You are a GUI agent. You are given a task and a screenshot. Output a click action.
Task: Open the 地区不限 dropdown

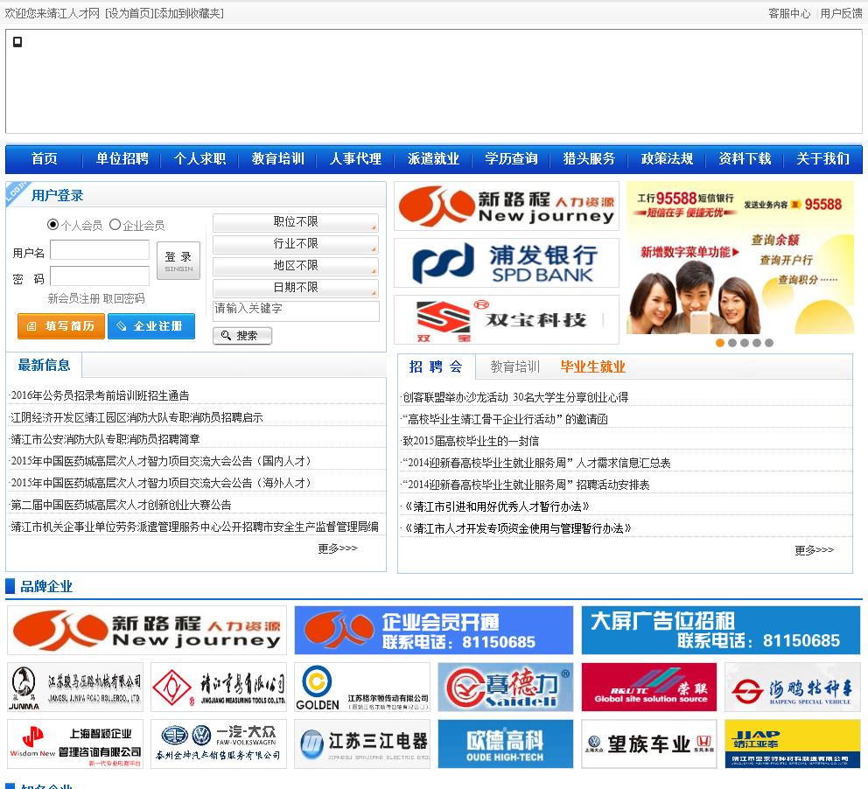[296, 266]
